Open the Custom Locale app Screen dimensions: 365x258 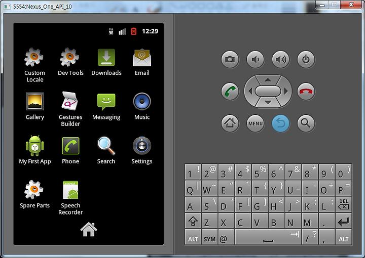point(34,65)
